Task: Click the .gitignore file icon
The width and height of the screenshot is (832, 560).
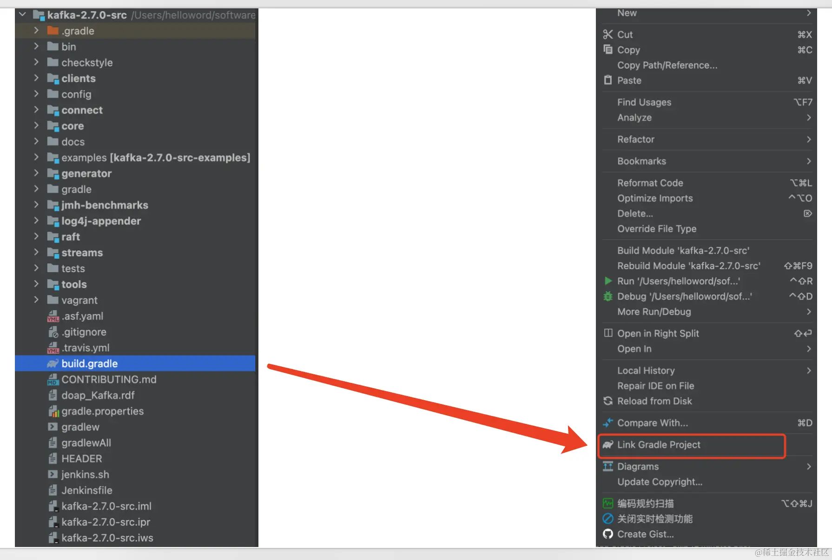Action: coord(53,332)
